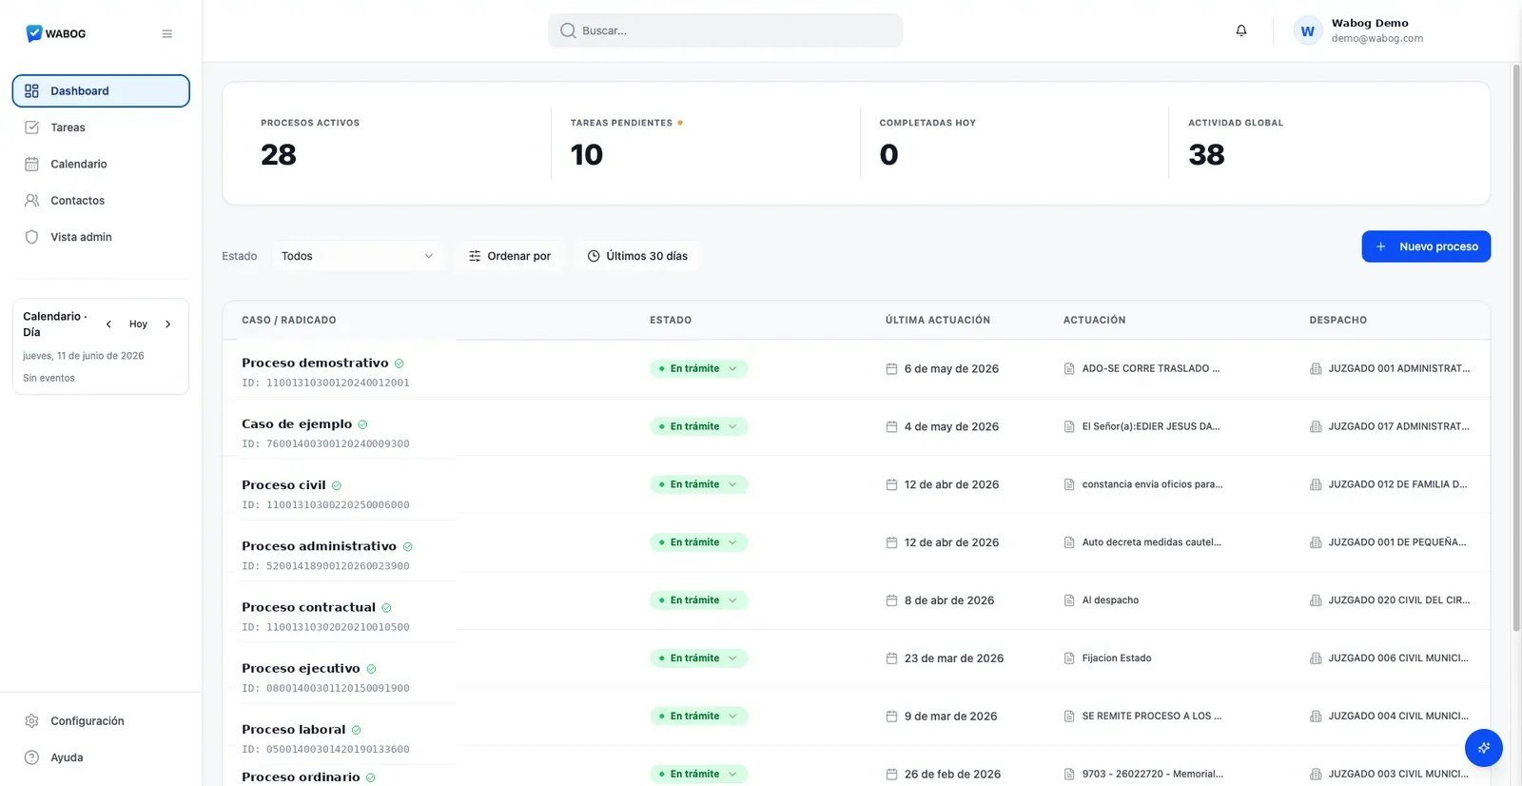
Task: Click Ordenar por button
Action: (x=510, y=256)
